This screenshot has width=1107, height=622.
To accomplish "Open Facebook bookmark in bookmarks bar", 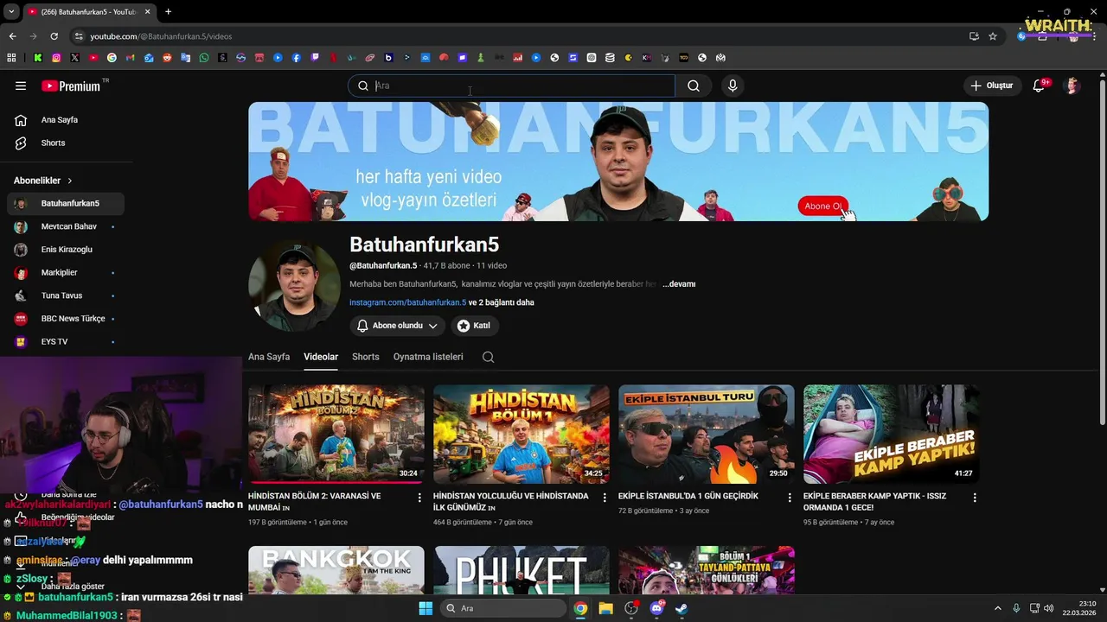I will [296, 58].
